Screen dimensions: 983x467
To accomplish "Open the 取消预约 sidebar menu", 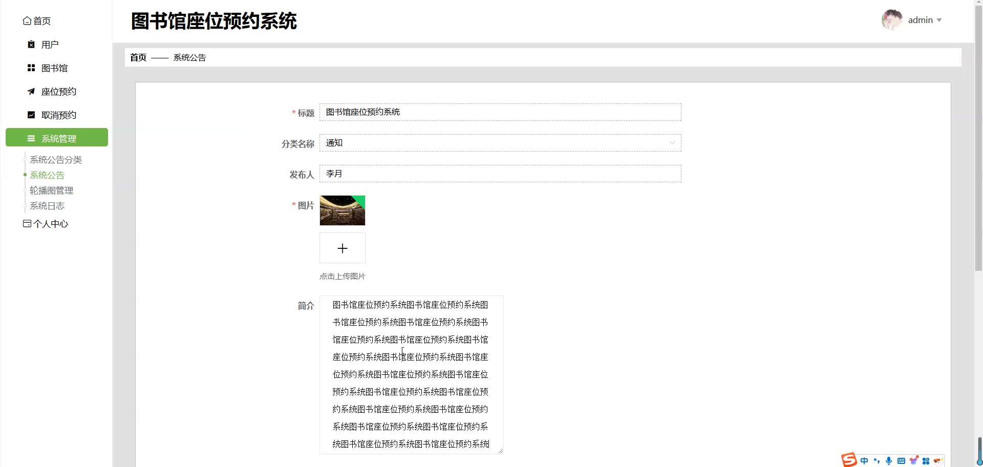I will [52, 115].
